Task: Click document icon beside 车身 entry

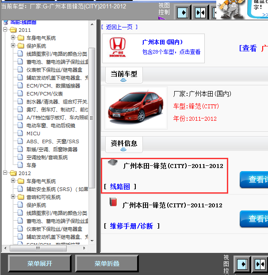Action: click(x=20, y=165)
